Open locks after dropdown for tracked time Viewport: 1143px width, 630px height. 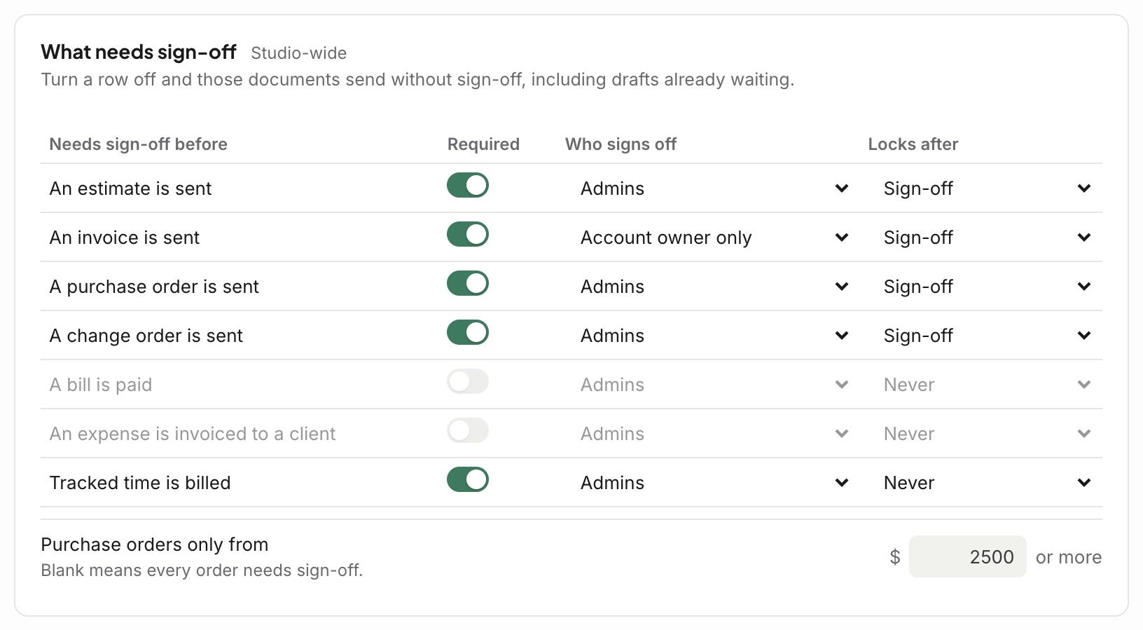click(985, 483)
